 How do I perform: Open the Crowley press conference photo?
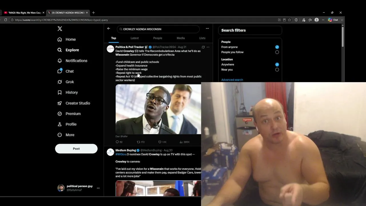158,109
